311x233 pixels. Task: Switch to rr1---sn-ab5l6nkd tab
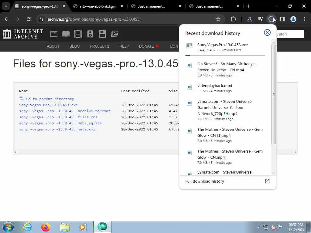[98, 6]
